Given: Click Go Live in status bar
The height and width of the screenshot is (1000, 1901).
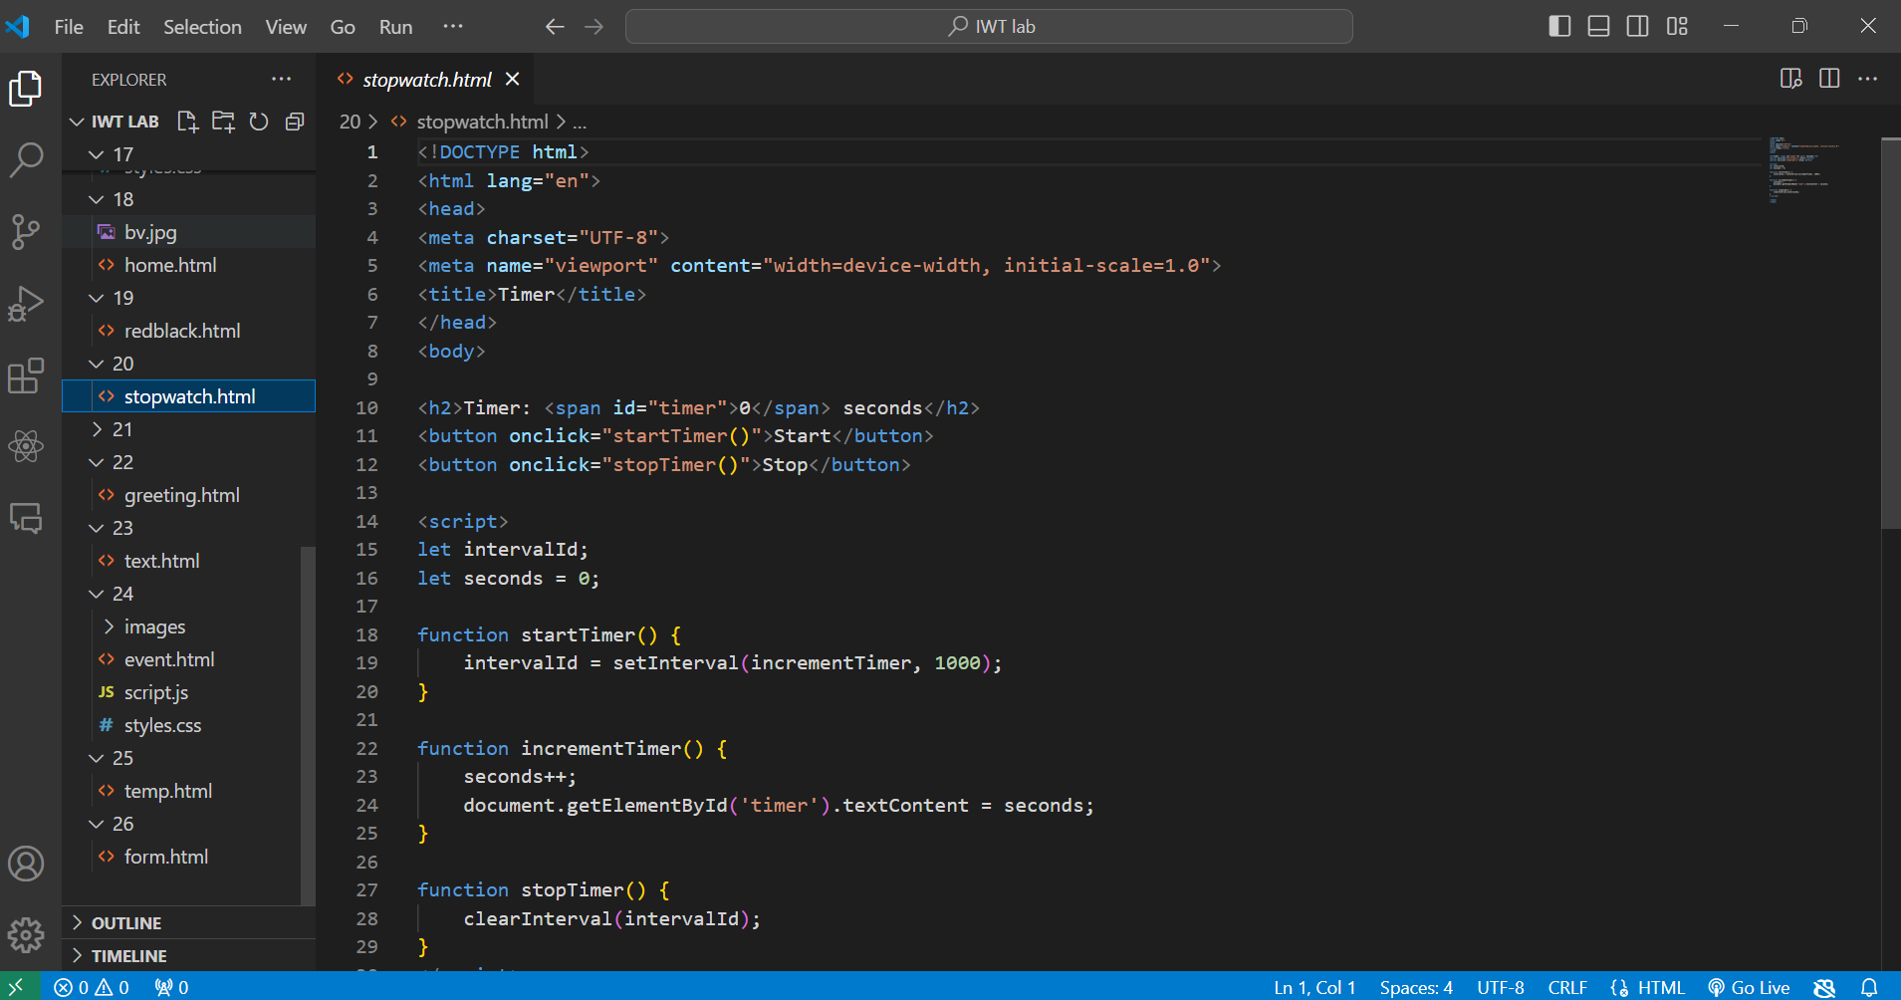Looking at the screenshot, I should pos(1749,987).
